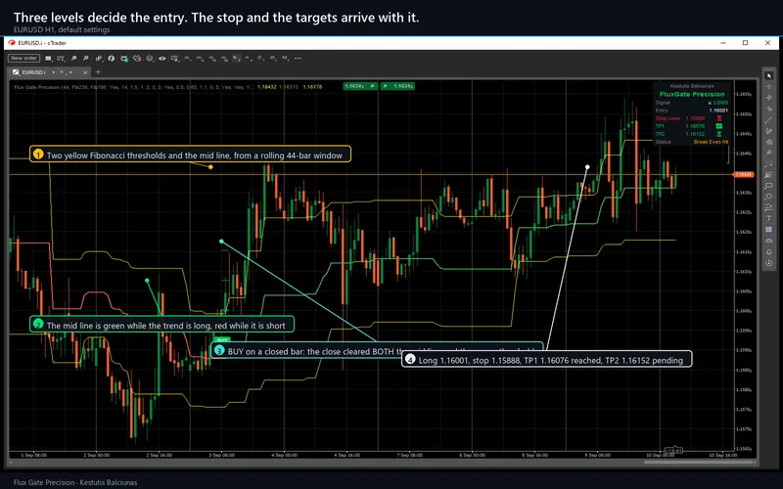Select the rectangle shape drawing tool
Screen dimensions: 783x489
[x=769, y=186]
